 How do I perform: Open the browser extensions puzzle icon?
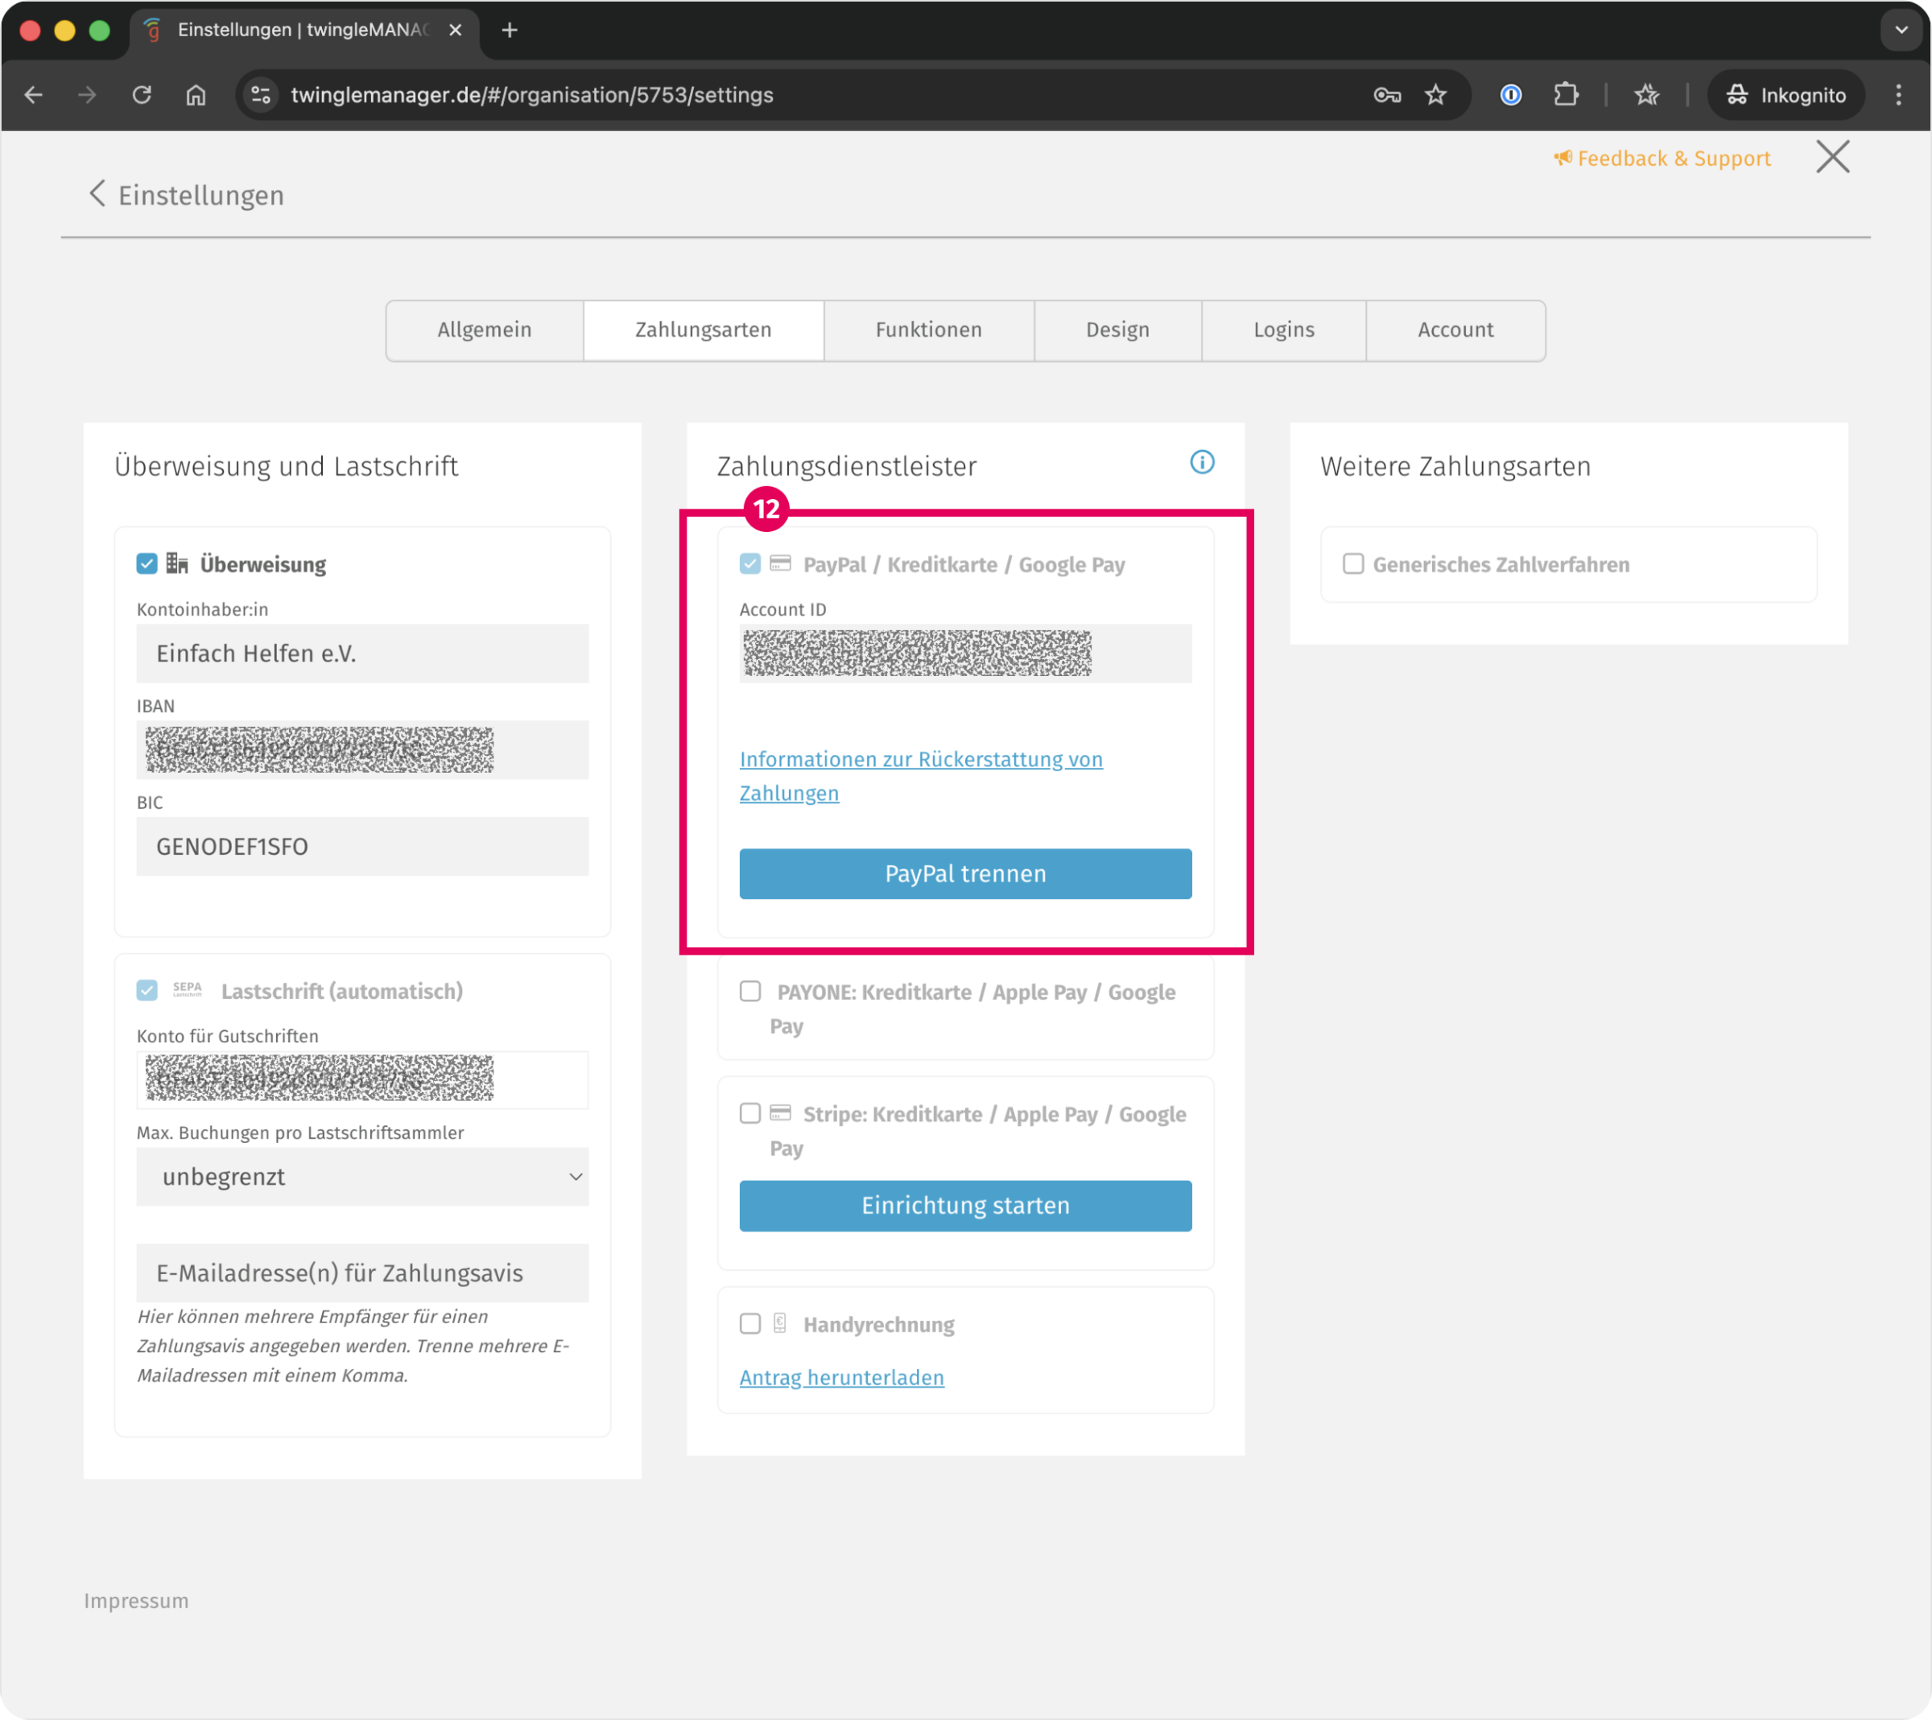[1565, 94]
